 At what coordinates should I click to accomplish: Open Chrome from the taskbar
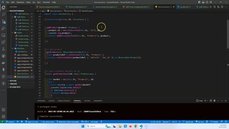click(x=136, y=126)
